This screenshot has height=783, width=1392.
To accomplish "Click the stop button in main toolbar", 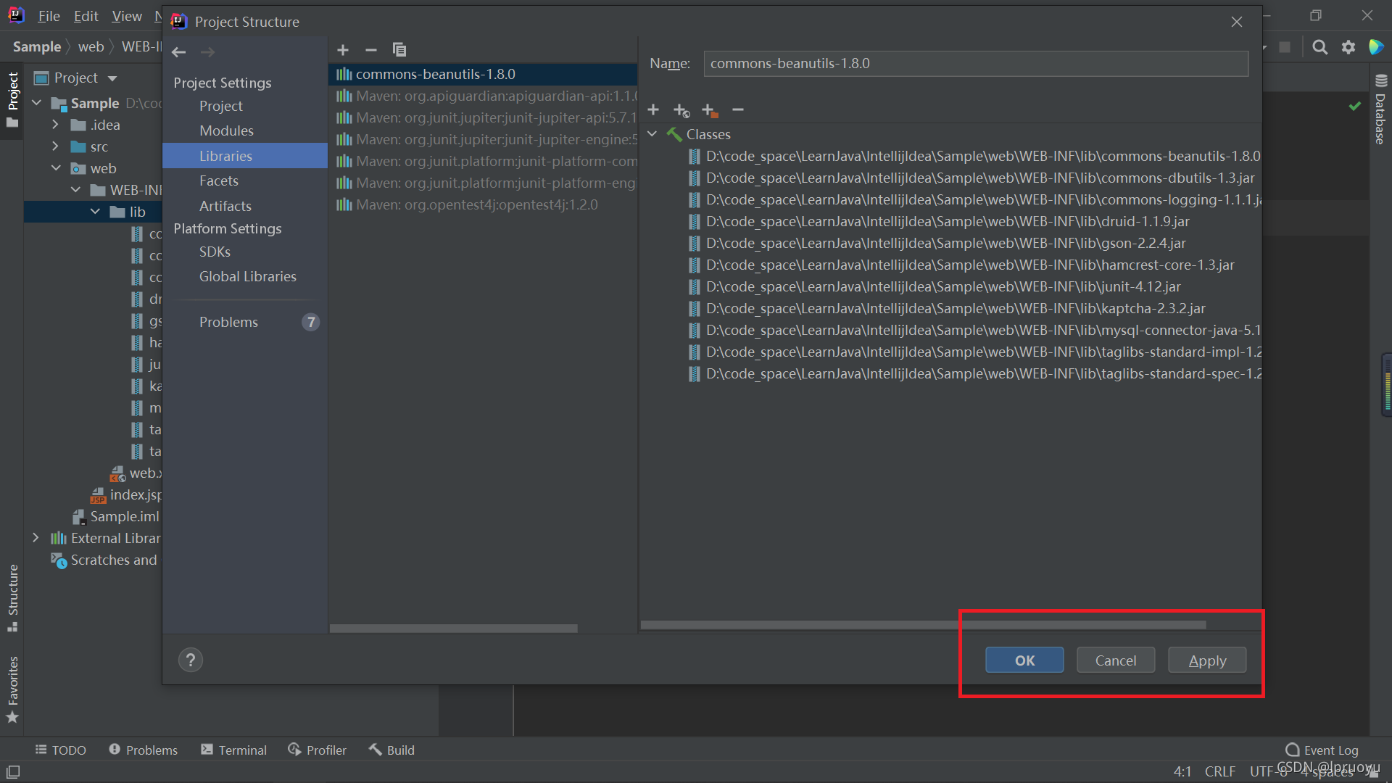I will point(1285,47).
